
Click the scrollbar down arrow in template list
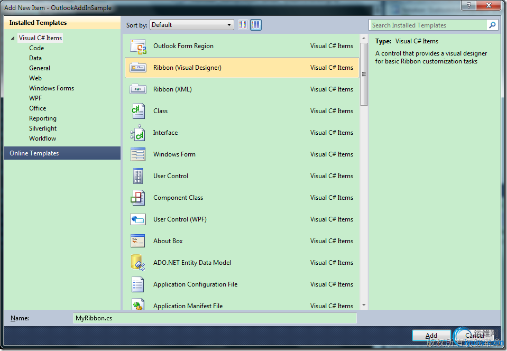click(364, 305)
